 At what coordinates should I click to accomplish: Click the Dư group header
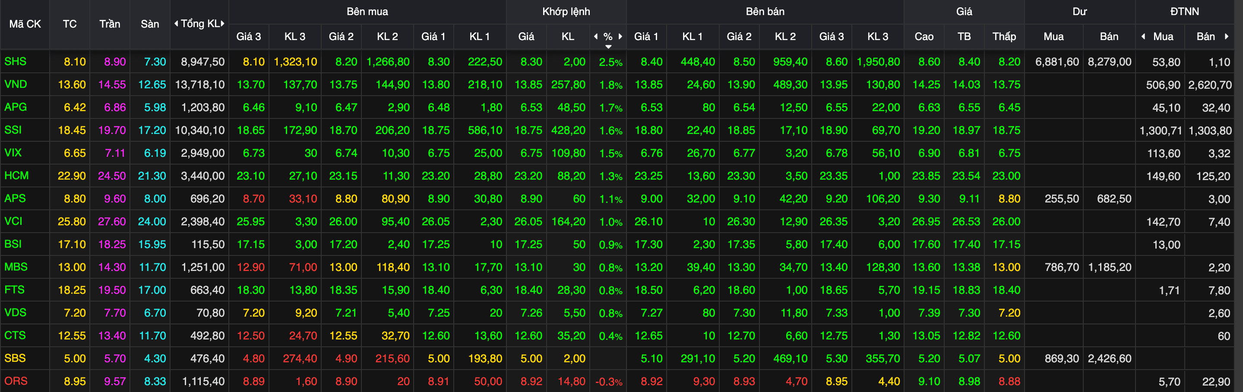click(1079, 12)
